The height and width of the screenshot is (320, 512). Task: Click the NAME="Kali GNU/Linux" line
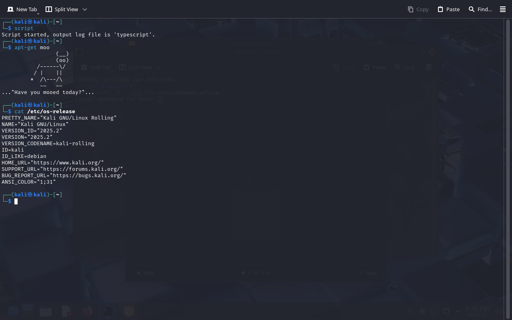click(x=35, y=124)
